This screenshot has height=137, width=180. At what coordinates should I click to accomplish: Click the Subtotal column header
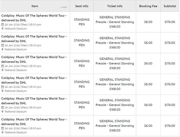pos(170,6)
